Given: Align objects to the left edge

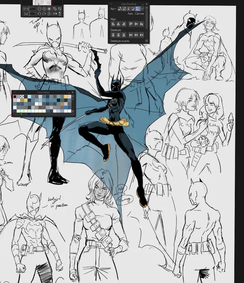Looking at the screenshot, I should point(113,24).
